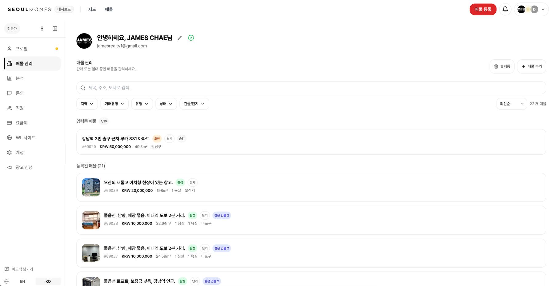Viewport: 554px width, 286px height.
Task: Click the sidebar grid drag-handle icon
Action: point(42,29)
